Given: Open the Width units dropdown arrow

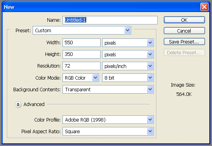Looking at the screenshot, I should (150, 43).
